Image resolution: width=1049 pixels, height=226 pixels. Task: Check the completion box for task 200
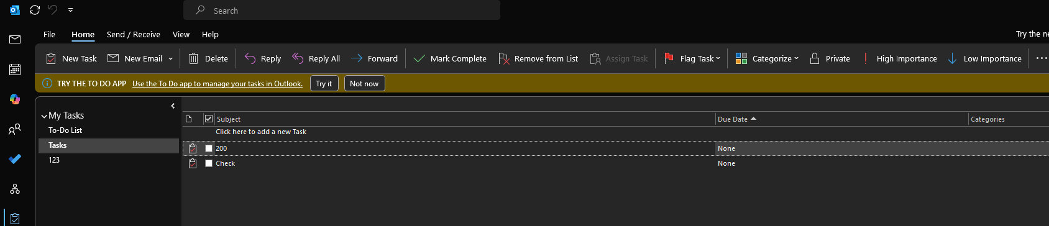tap(209, 148)
